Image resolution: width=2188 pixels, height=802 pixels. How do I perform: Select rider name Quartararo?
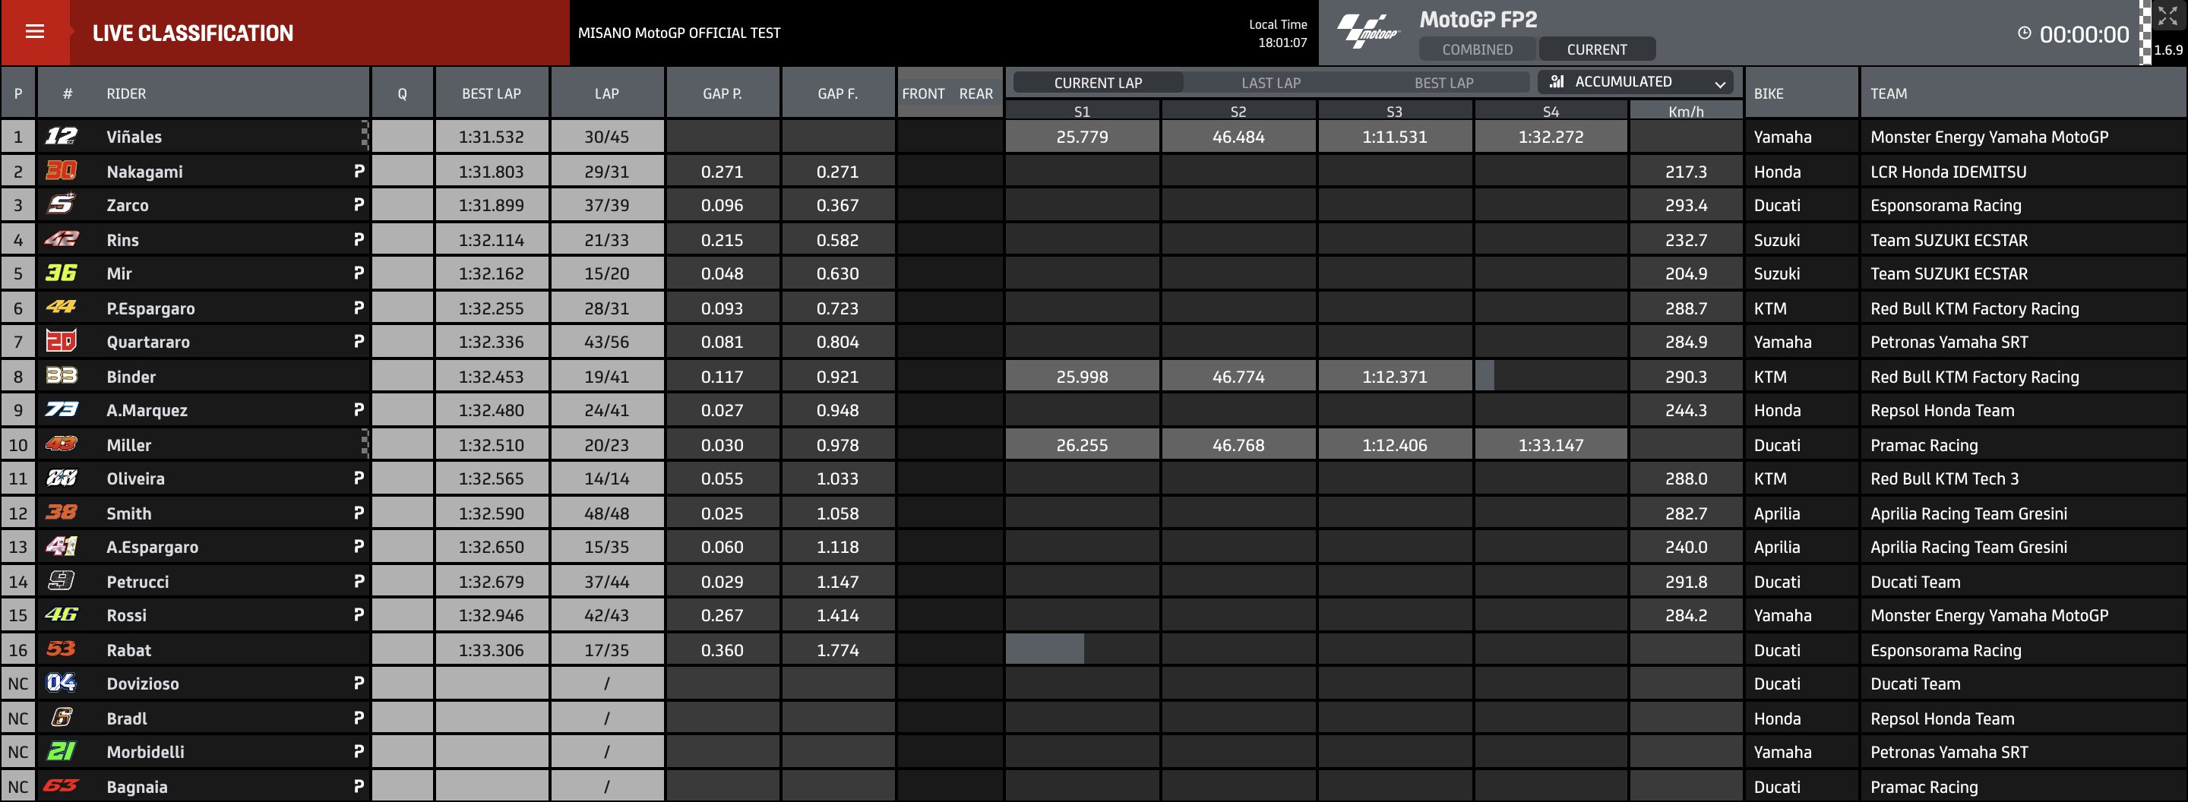[148, 342]
